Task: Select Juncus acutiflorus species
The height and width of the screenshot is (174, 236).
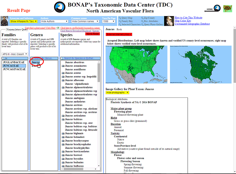Action: coord(75,69)
